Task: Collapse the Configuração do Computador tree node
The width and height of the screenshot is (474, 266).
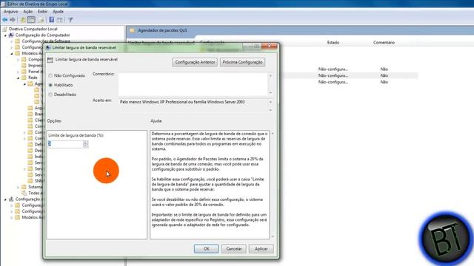Action: [x=5, y=35]
